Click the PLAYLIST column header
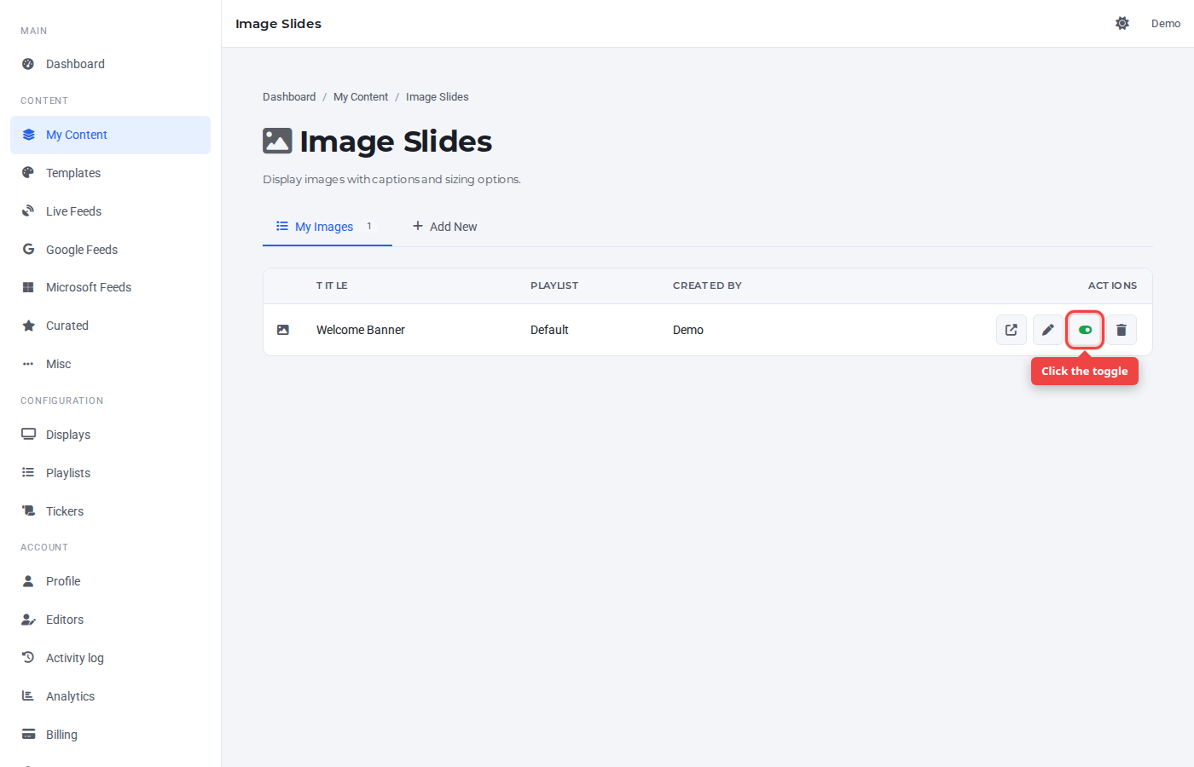Screen dimensions: 1194x767 (554, 285)
